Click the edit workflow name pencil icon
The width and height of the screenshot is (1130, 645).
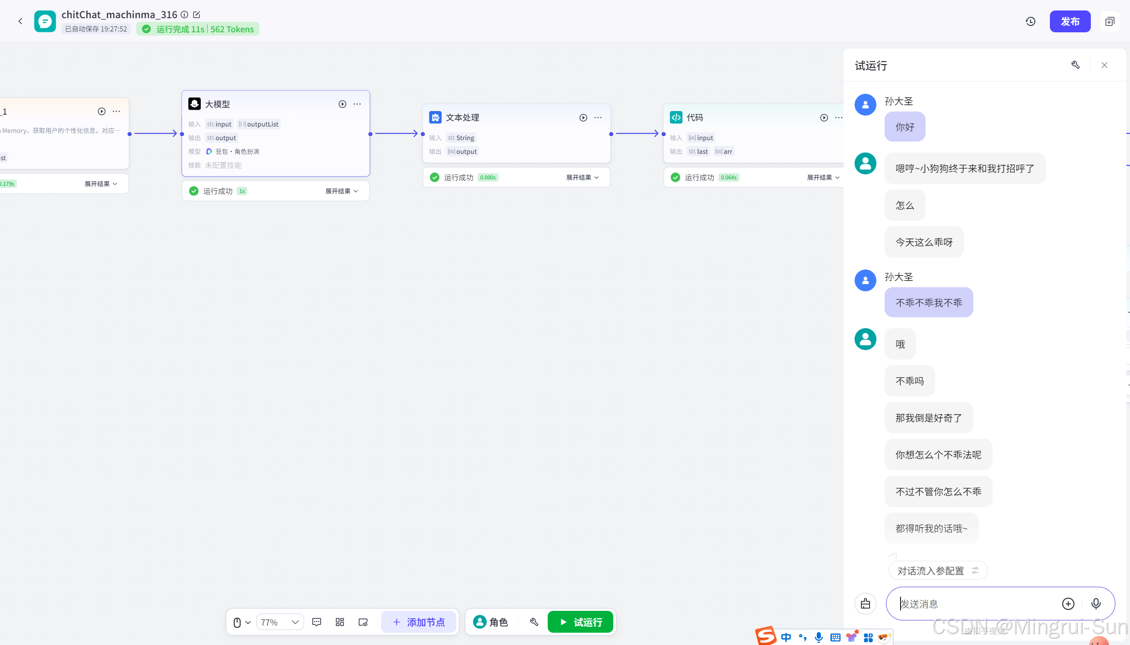(197, 15)
